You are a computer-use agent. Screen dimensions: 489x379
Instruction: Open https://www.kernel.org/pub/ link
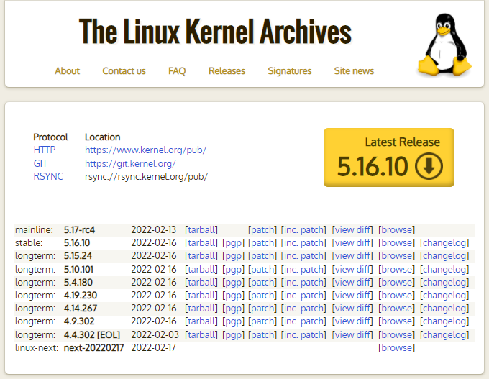pyautogui.click(x=146, y=150)
